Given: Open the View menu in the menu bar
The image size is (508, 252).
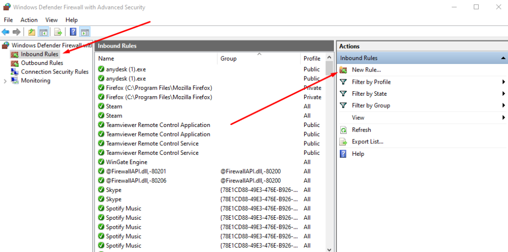Looking at the screenshot, I should (x=52, y=20).
